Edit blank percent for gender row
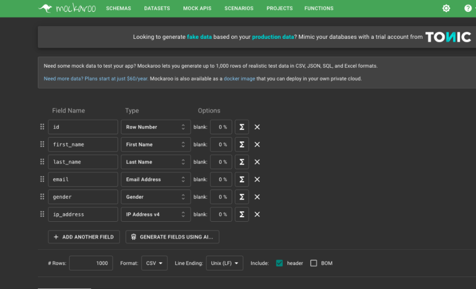This screenshot has height=289, width=476. 221,197
